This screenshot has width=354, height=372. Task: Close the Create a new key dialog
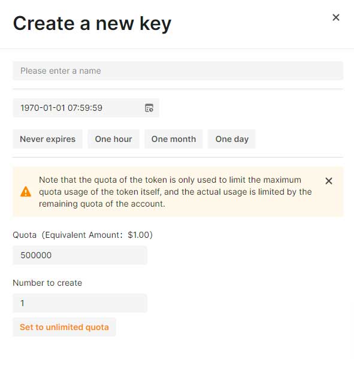coord(335,17)
